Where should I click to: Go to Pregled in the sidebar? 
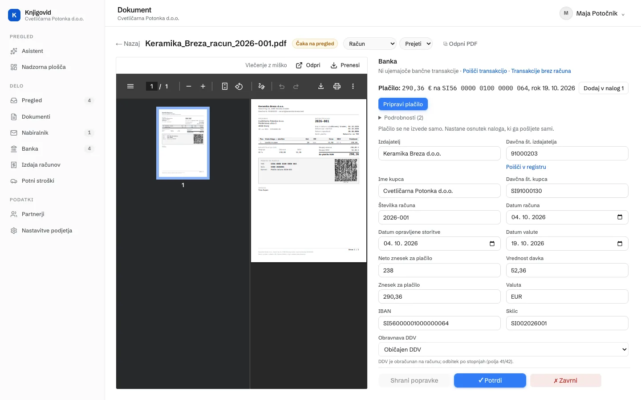point(53,100)
